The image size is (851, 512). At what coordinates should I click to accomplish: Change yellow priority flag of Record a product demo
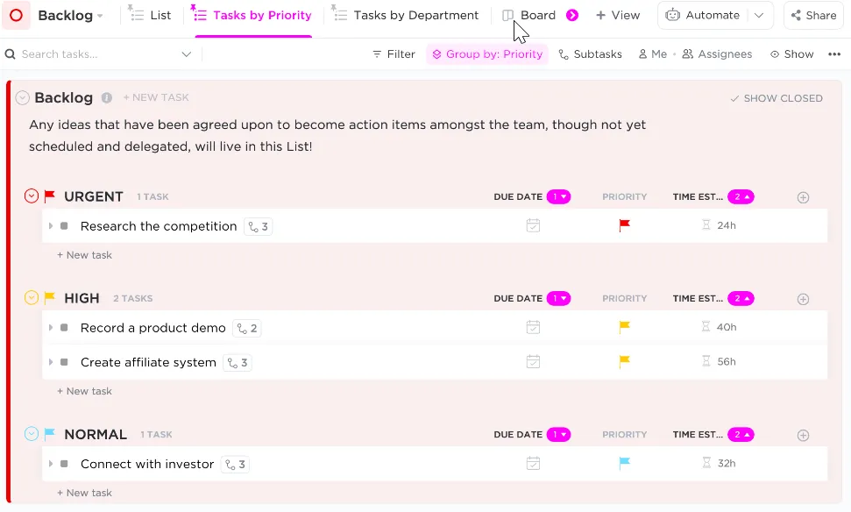click(625, 327)
